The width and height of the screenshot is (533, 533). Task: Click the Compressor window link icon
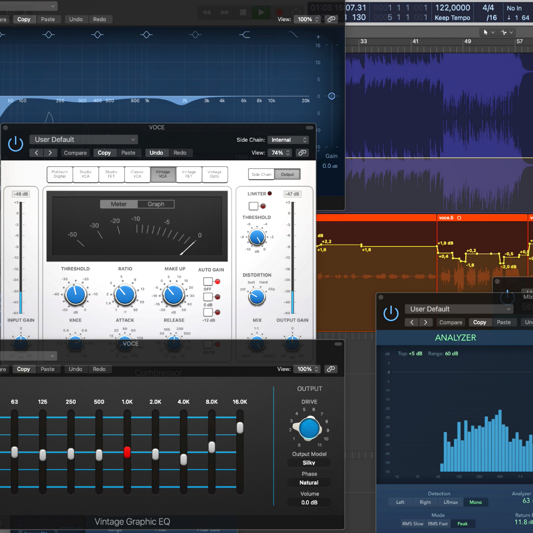coord(302,153)
